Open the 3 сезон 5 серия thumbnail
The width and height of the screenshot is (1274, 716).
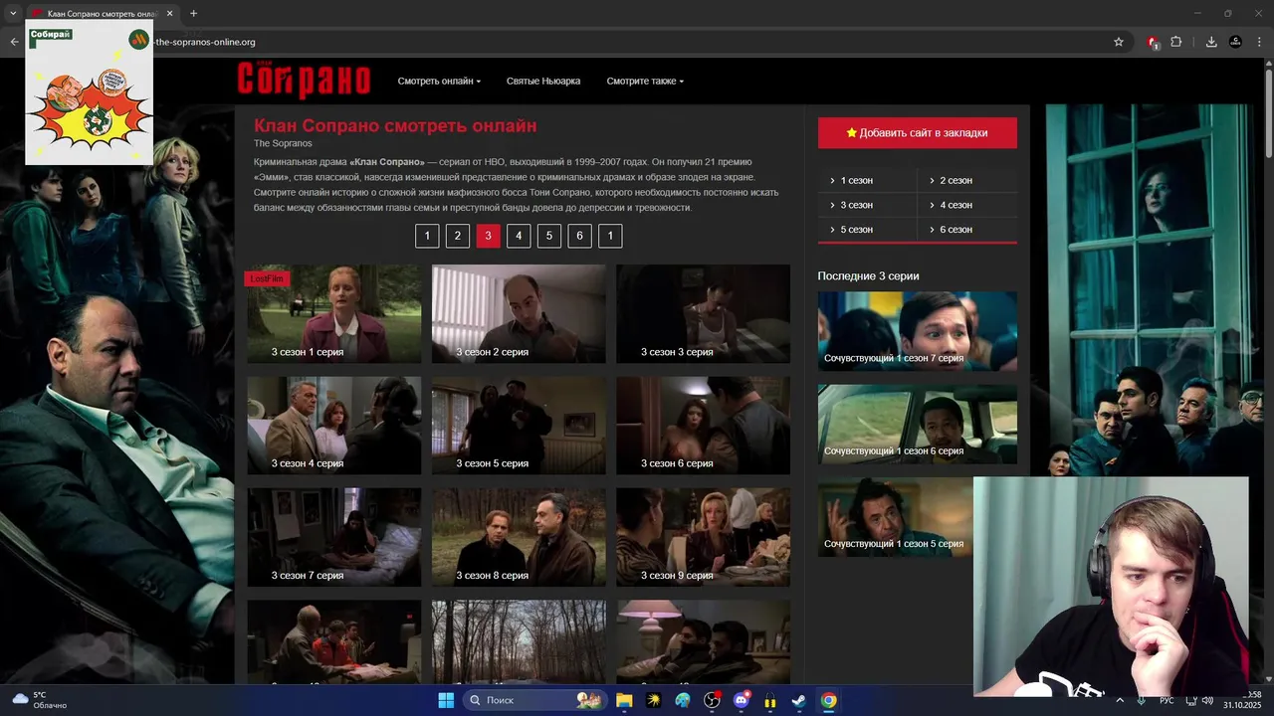(x=519, y=425)
